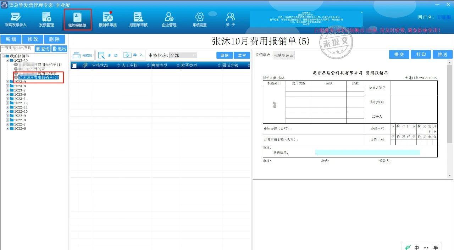Click the light cyan 其他信息 field

(x=367, y=152)
